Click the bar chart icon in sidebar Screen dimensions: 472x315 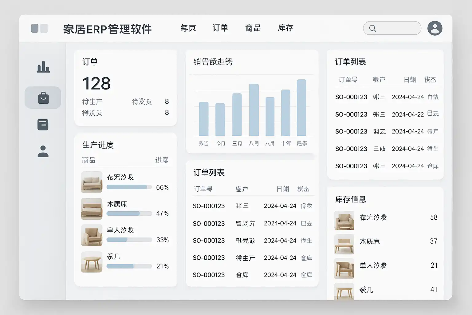pyautogui.click(x=43, y=67)
